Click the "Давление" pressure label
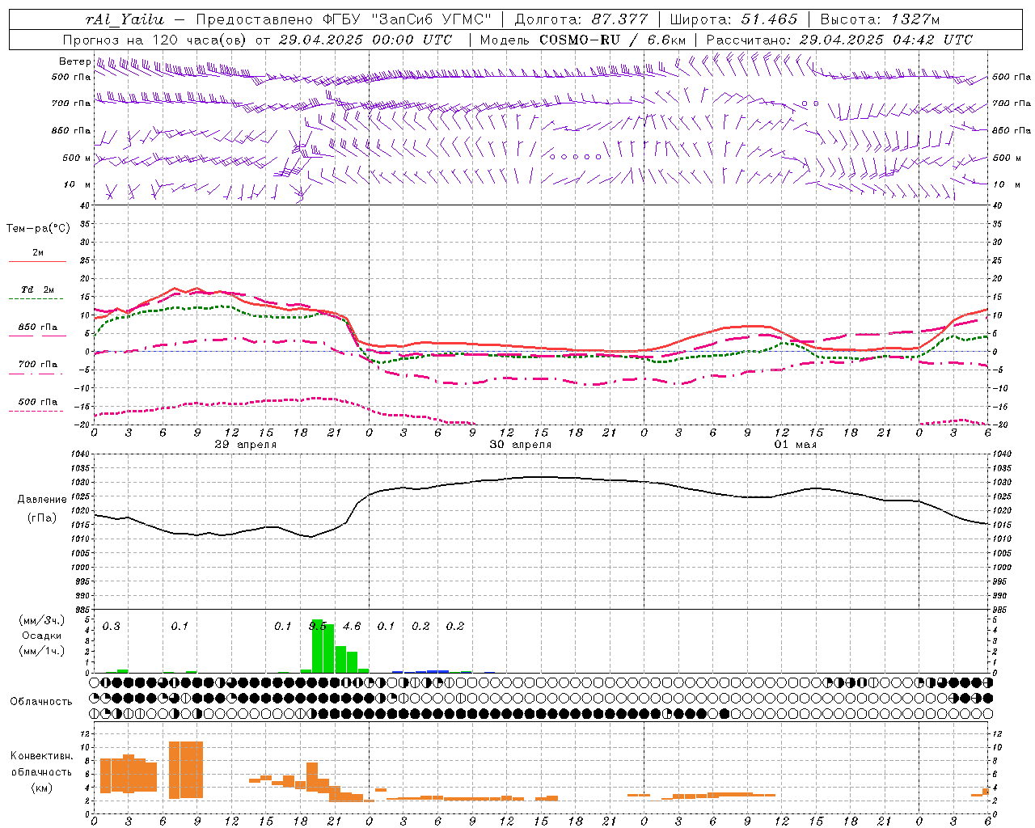 click(42, 500)
